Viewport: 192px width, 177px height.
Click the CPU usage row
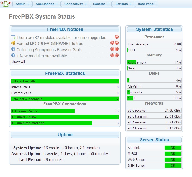click(154, 50)
